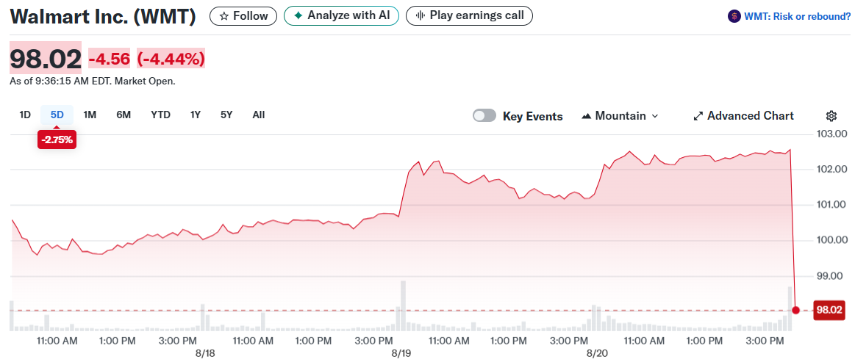Click the 102.00 axis label
This screenshot has height=362, width=855.
(x=831, y=170)
